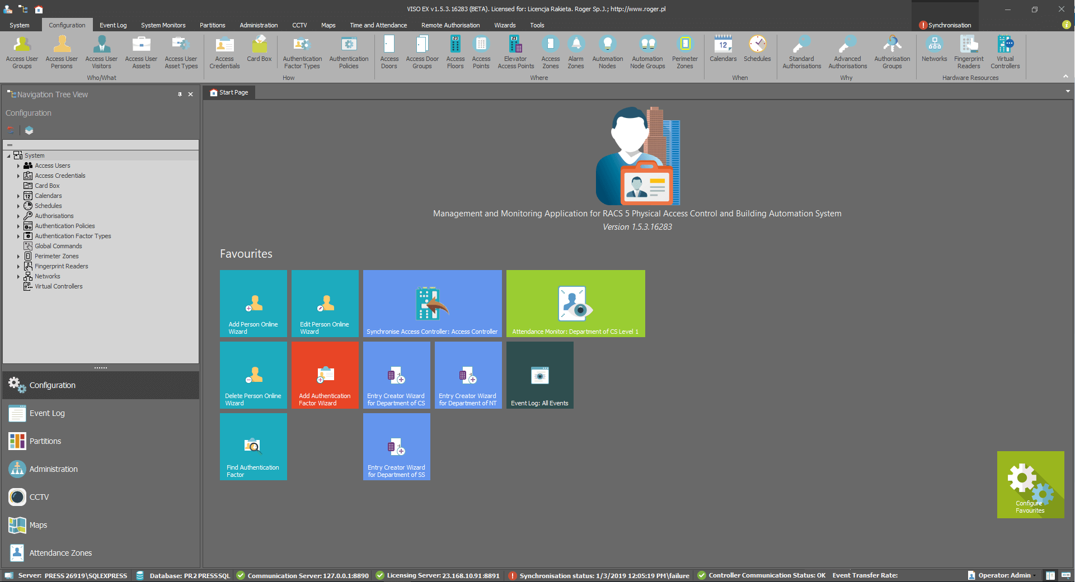Launch the Add Person Online Wizard tile
The image size is (1075, 582).
tap(253, 304)
